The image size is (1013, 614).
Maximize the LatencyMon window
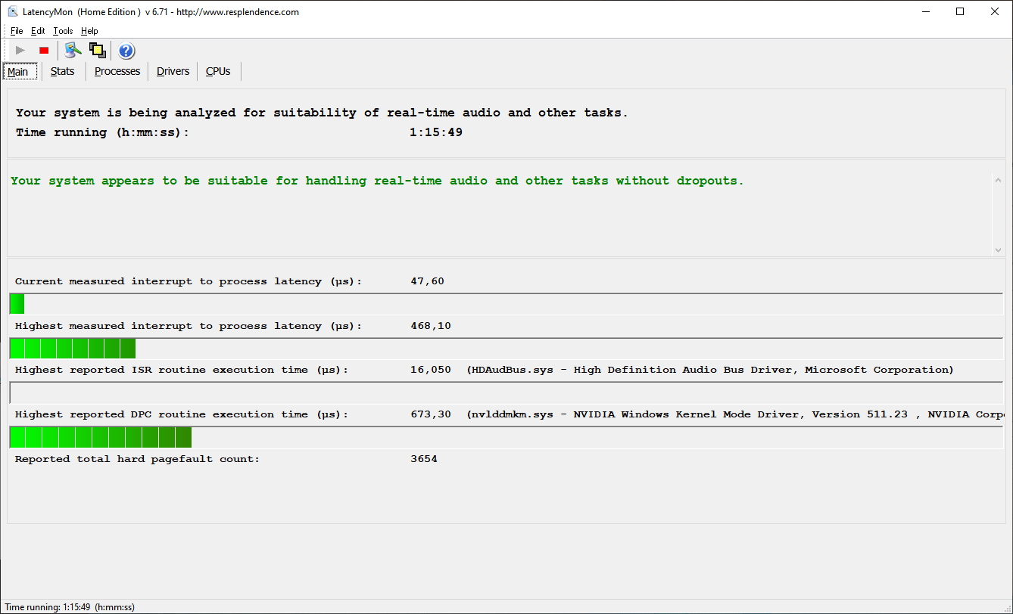(960, 11)
